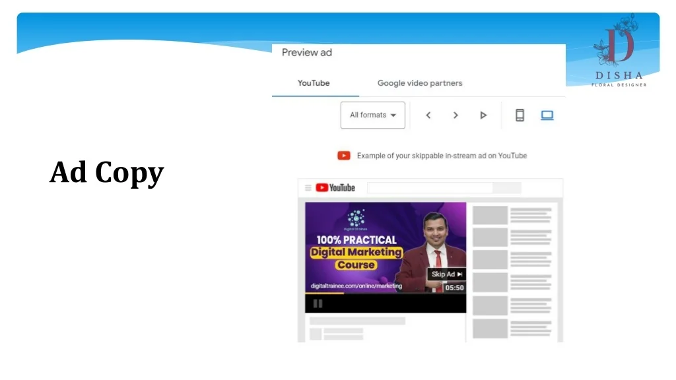Go to next ad format arrow
This screenshot has height=380, width=676.
click(x=456, y=115)
